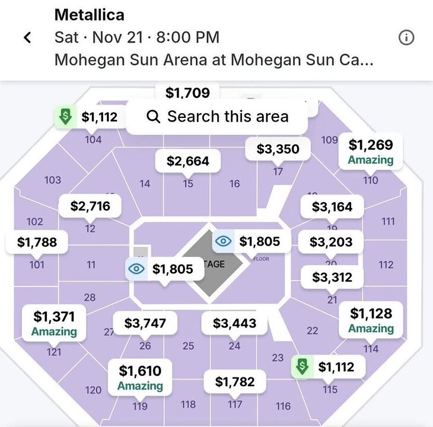Choose the $3,350 price for section 17

pos(278,149)
